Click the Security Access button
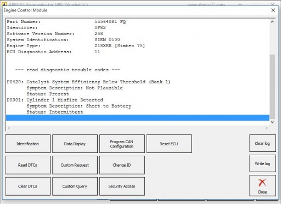The height and width of the screenshot is (204, 281). pos(122,186)
